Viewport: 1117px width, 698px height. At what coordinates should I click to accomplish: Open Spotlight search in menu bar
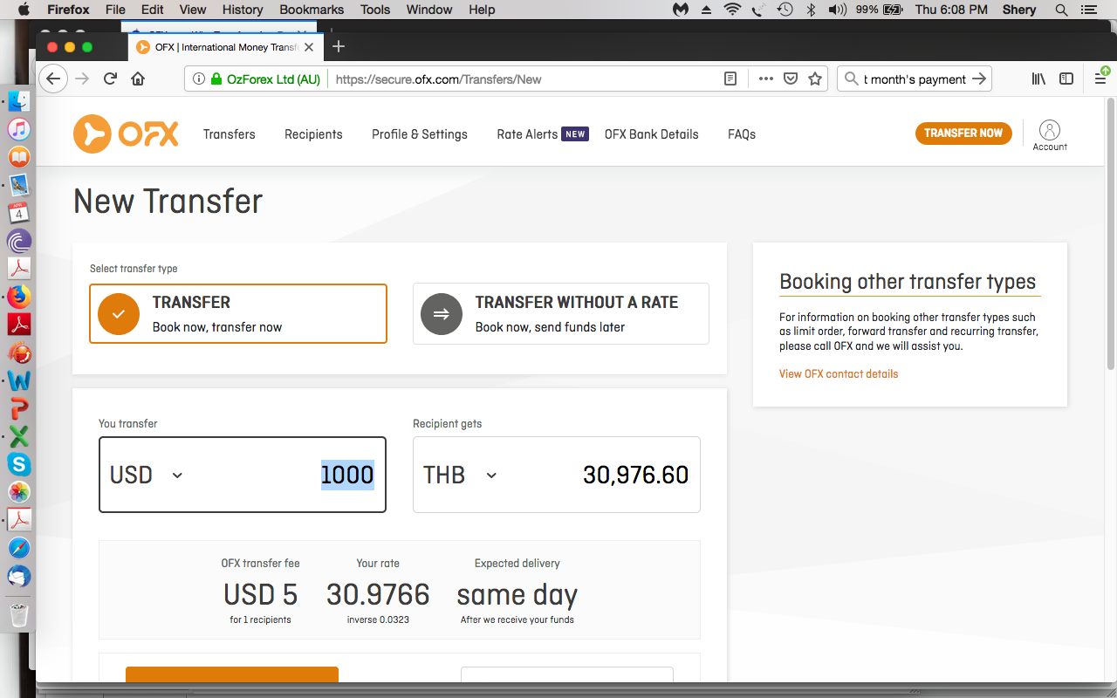tap(1061, 10)
